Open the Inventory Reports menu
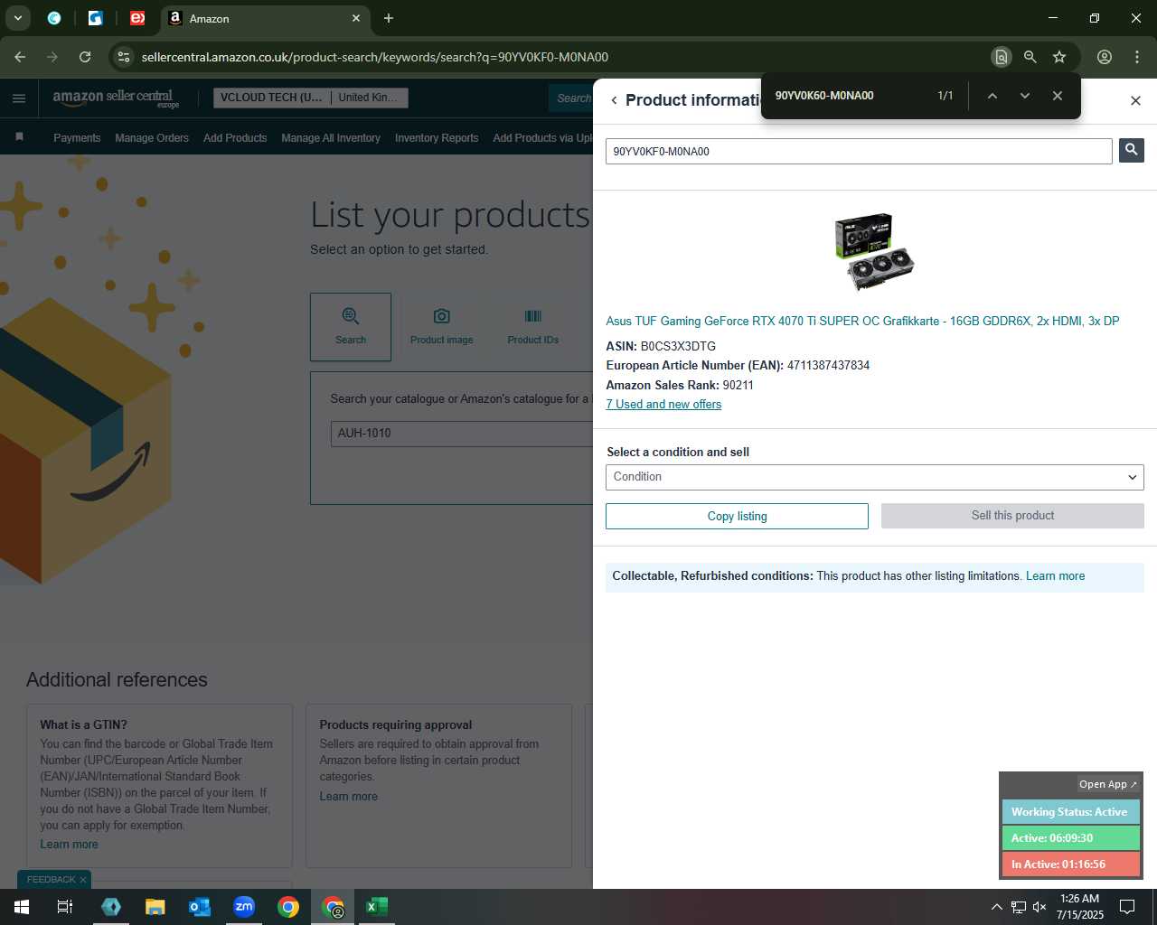1157x925 pixels. pos(437,138)
